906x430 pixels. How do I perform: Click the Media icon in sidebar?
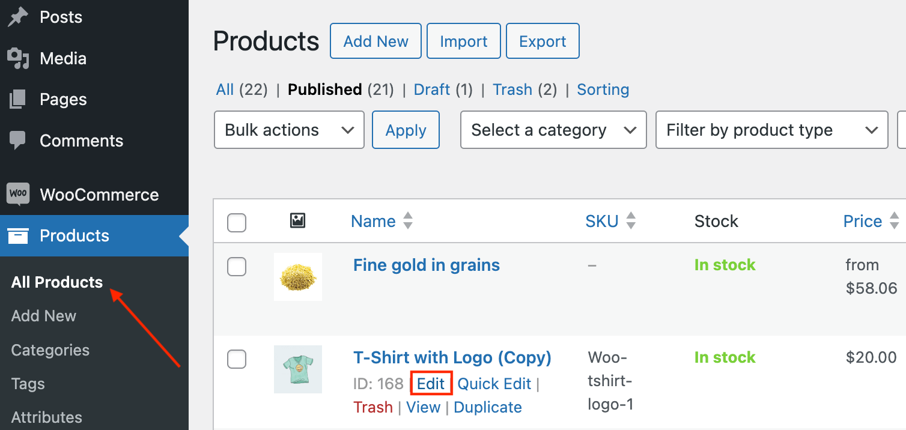(x=18, y=59)
